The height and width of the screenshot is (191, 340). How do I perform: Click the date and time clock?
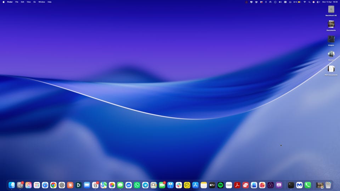tap(330, 2)
